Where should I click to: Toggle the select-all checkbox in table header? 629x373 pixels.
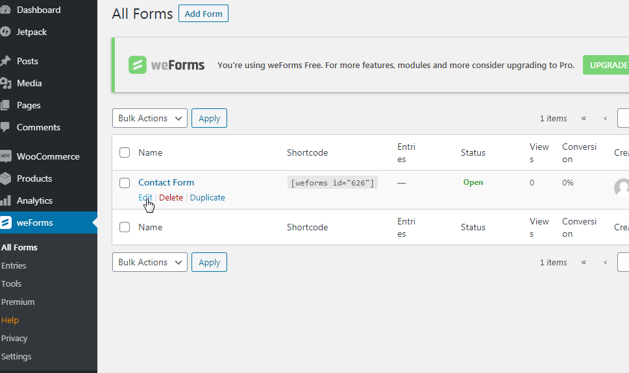pyautogui.click(x=125, y=152)
